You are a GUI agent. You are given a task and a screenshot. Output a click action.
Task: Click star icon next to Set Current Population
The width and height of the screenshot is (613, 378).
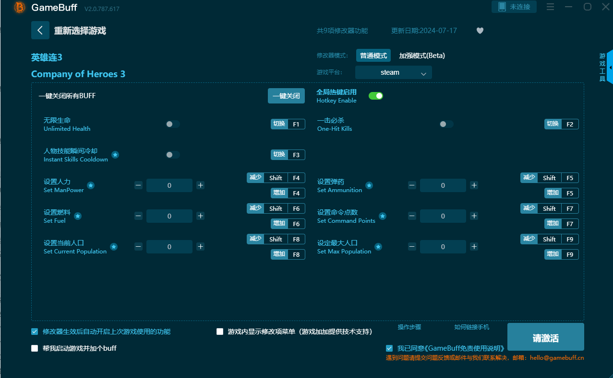click(114, 247)
